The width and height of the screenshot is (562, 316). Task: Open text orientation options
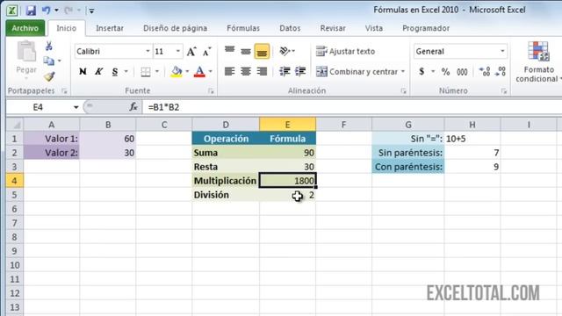tap(287, 51)
